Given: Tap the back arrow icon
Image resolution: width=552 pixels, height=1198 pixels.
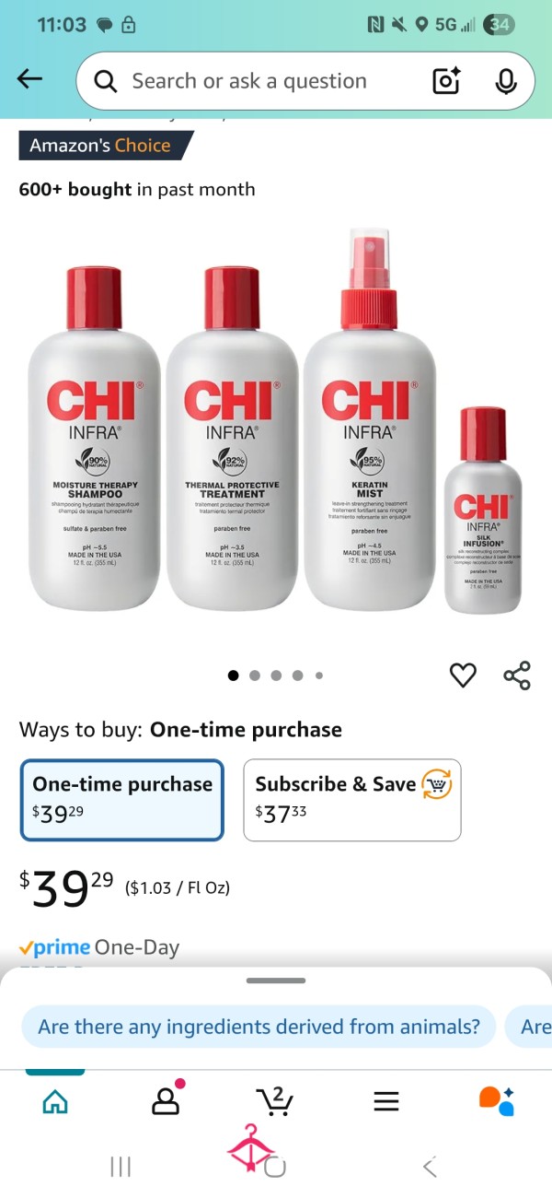Looking at the screenshot, I should 30,80.
